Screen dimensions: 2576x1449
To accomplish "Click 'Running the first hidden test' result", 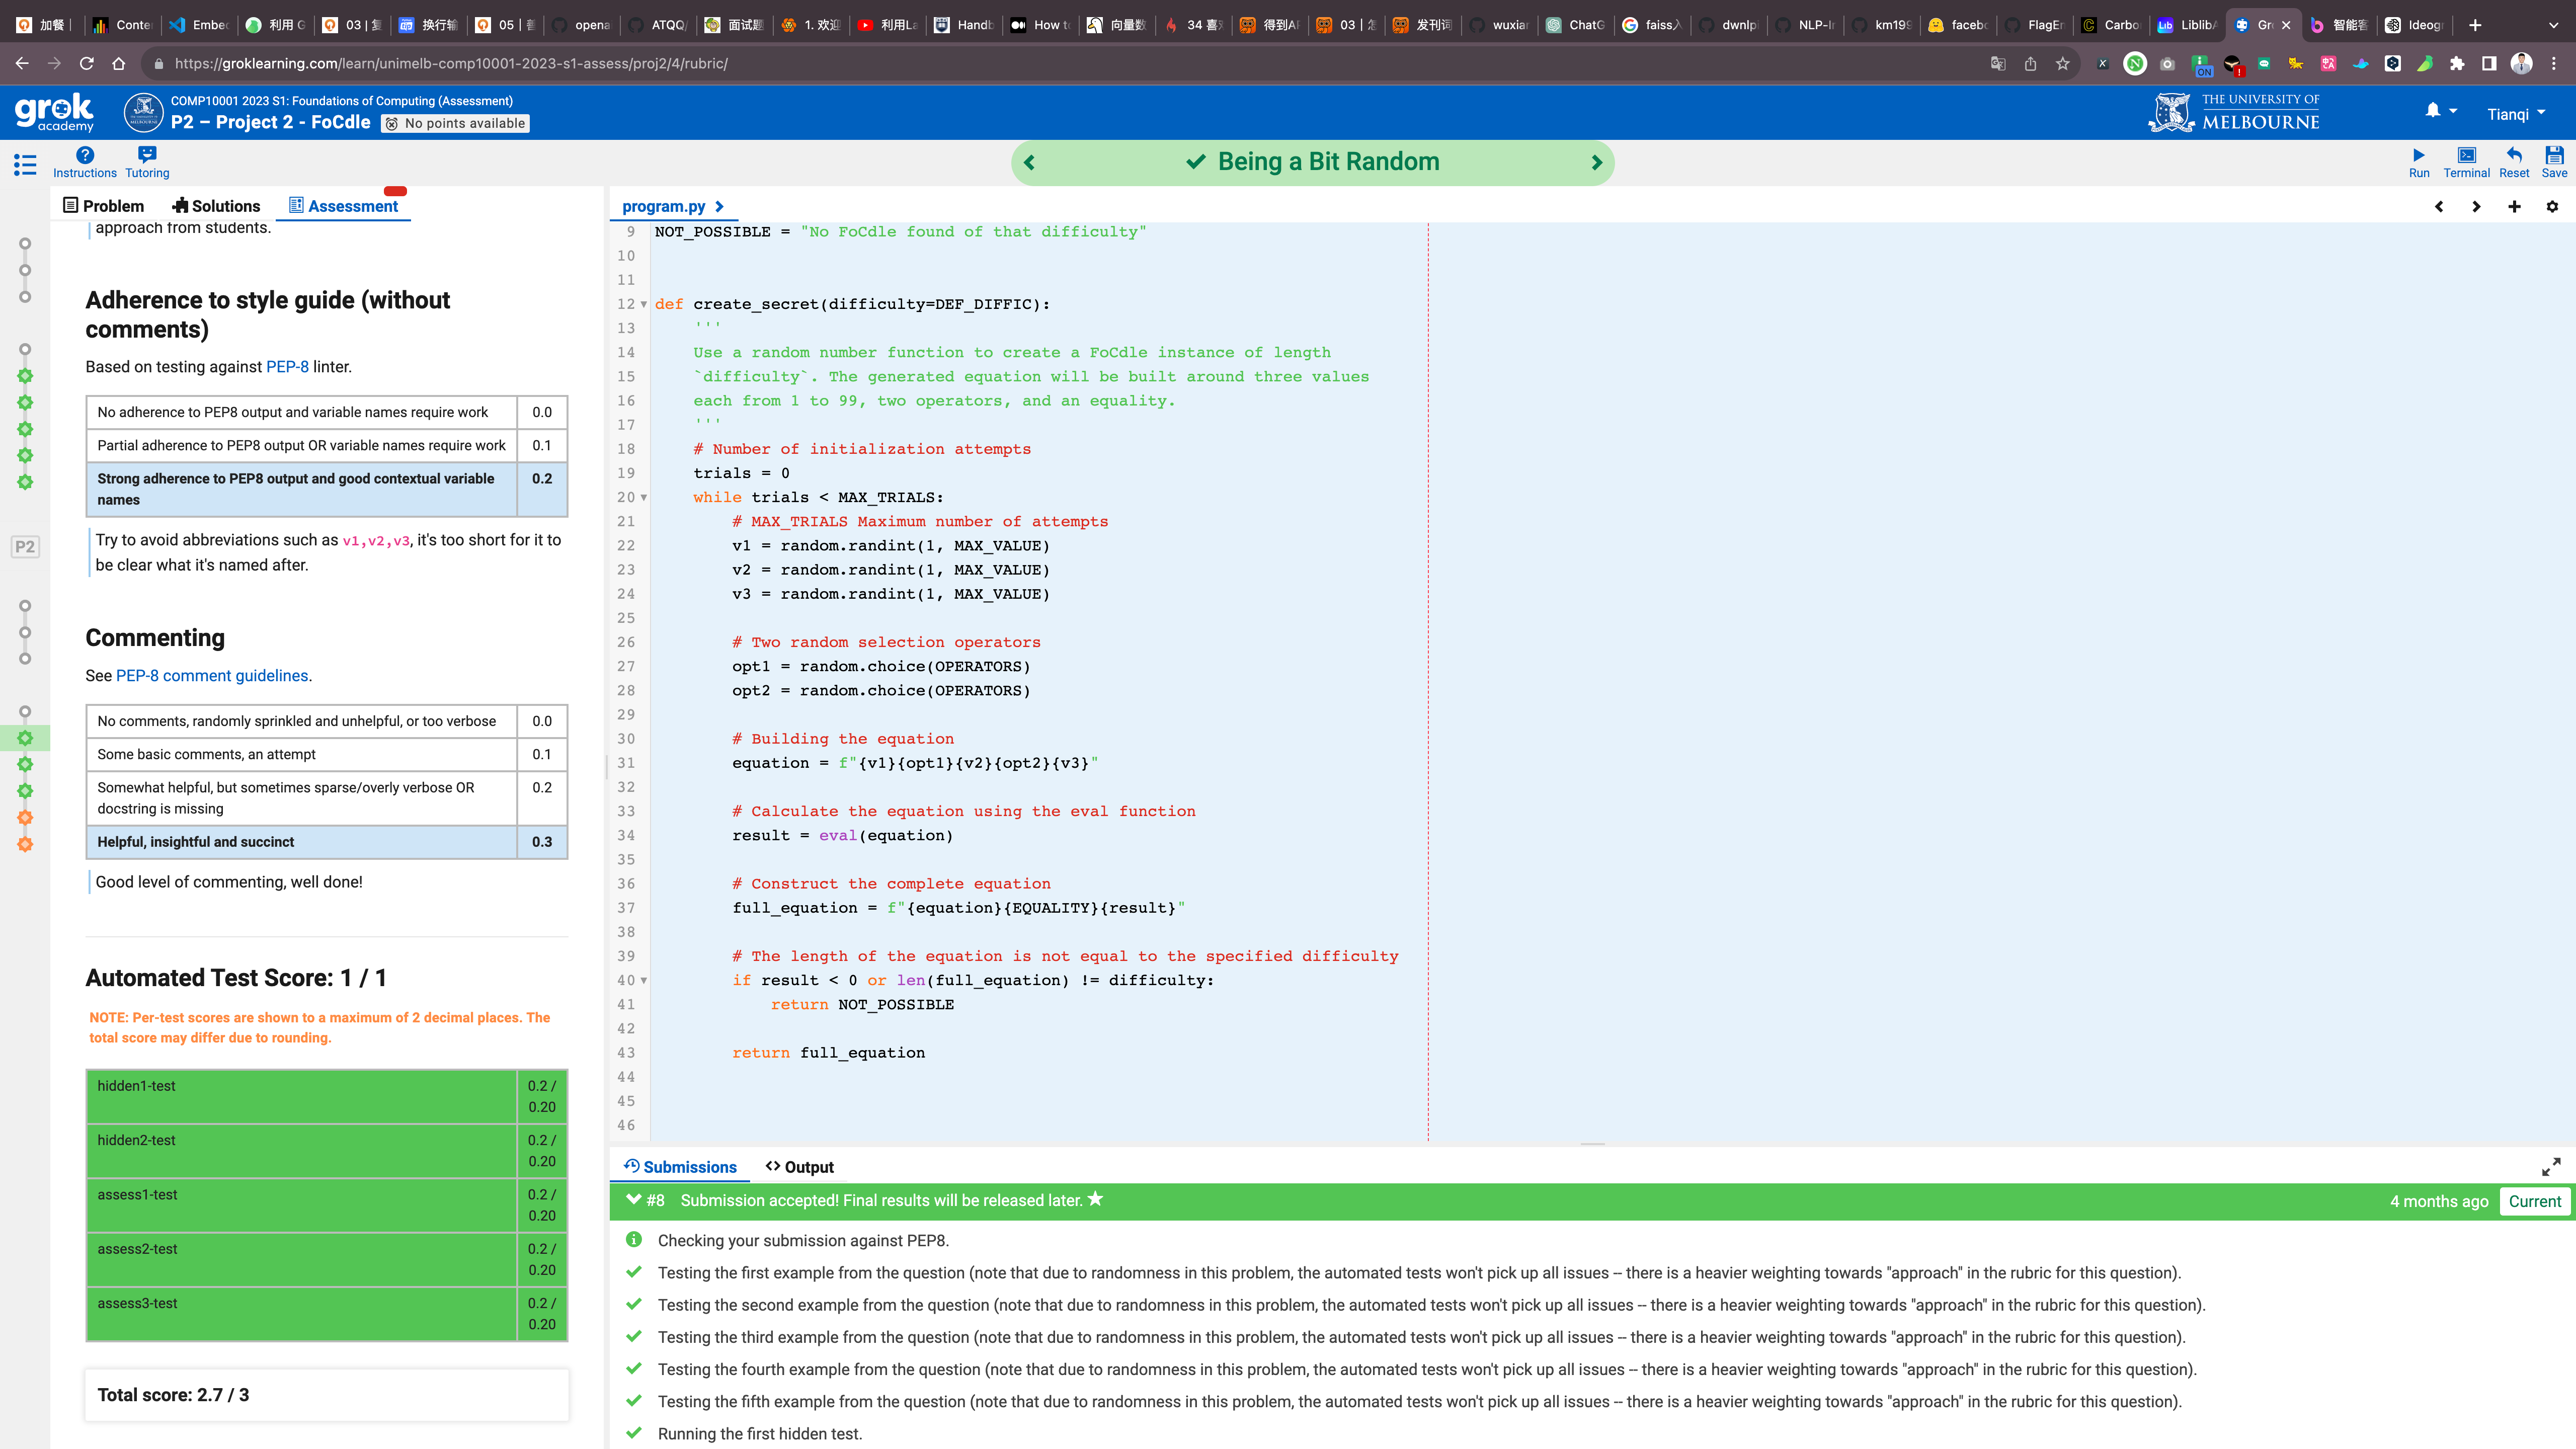I will 760,1434.
